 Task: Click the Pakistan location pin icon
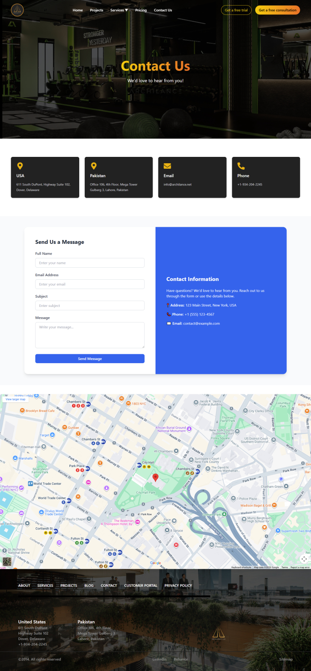coord(94,166)
